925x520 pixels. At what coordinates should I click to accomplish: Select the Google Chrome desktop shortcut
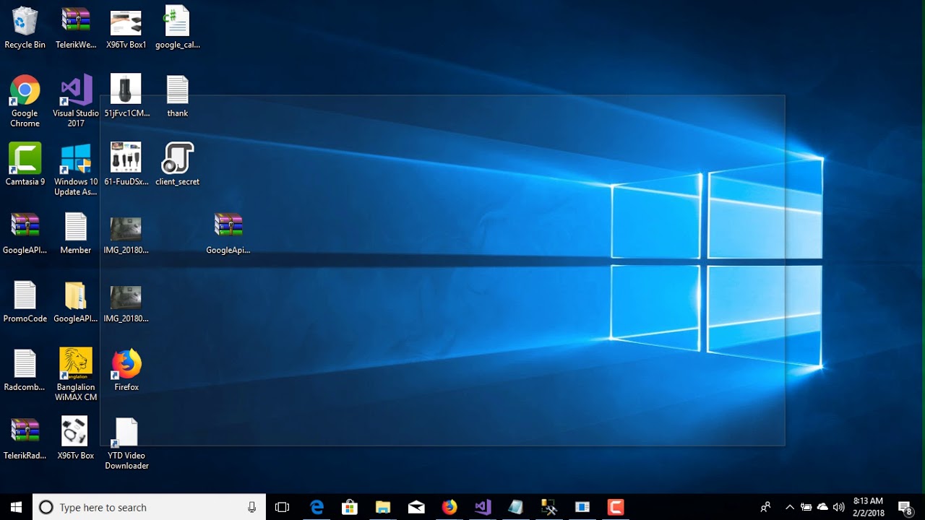(25, 101)
